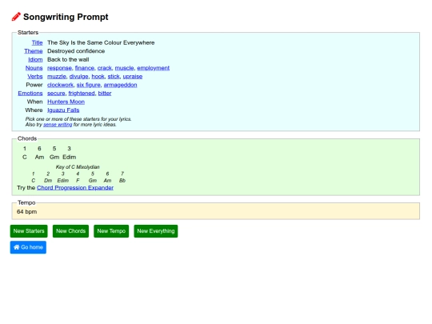Click the idiom text 'Back to the wall'

click(68, 59)
